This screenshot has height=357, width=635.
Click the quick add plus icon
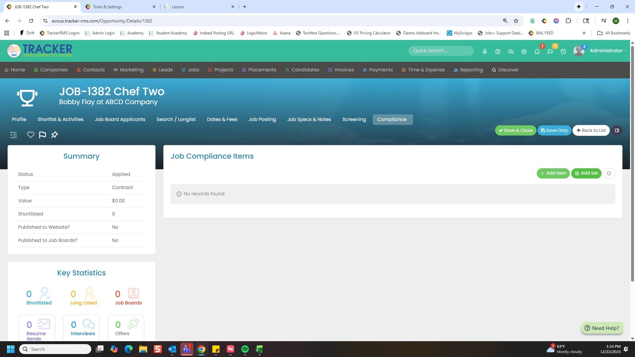click(524, 52)
